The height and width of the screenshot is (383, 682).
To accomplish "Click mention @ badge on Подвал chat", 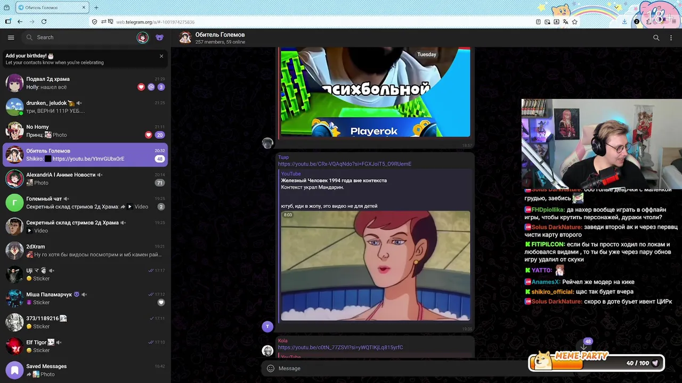I will click(151, 87).
